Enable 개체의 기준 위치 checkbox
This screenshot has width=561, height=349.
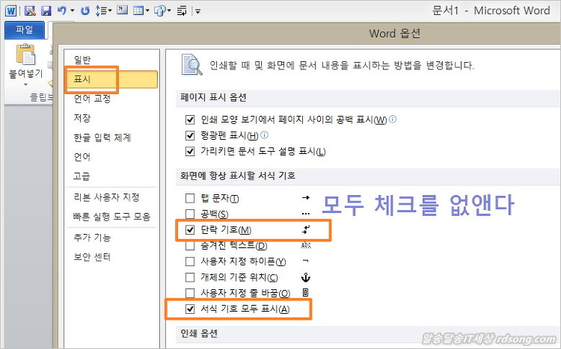click(190, 277)
